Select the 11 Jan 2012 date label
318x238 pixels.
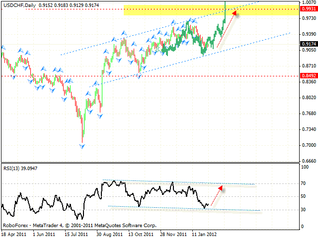[206, 233]
